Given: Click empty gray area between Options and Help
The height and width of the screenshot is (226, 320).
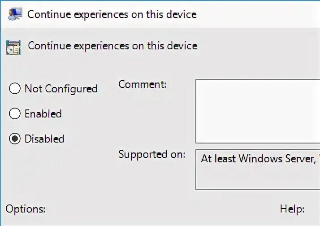Looking at the screenshot, I should pos(161,209).
